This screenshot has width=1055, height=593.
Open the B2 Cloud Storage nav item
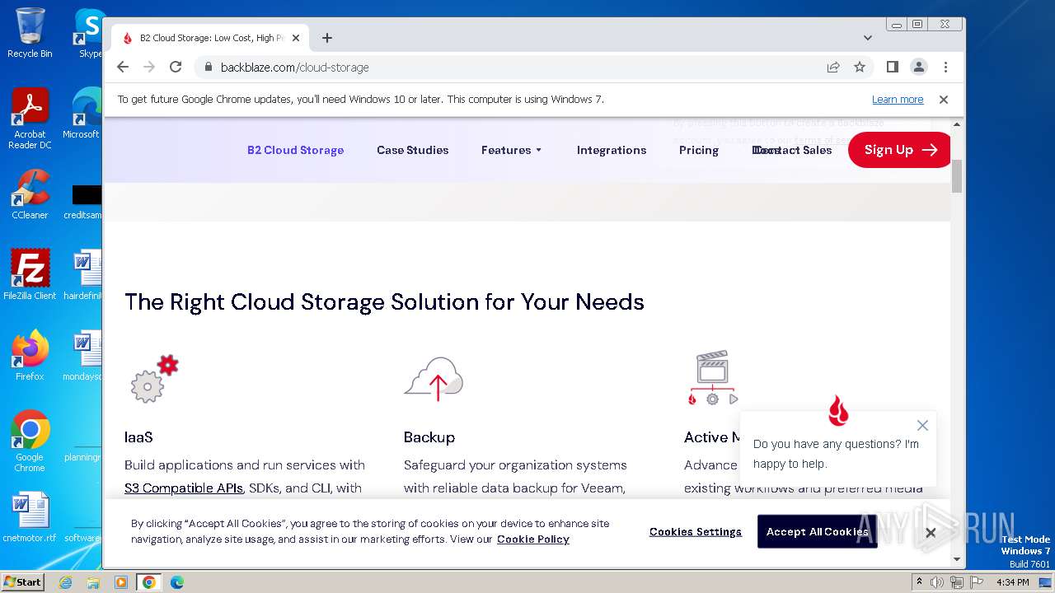point(295,150)
